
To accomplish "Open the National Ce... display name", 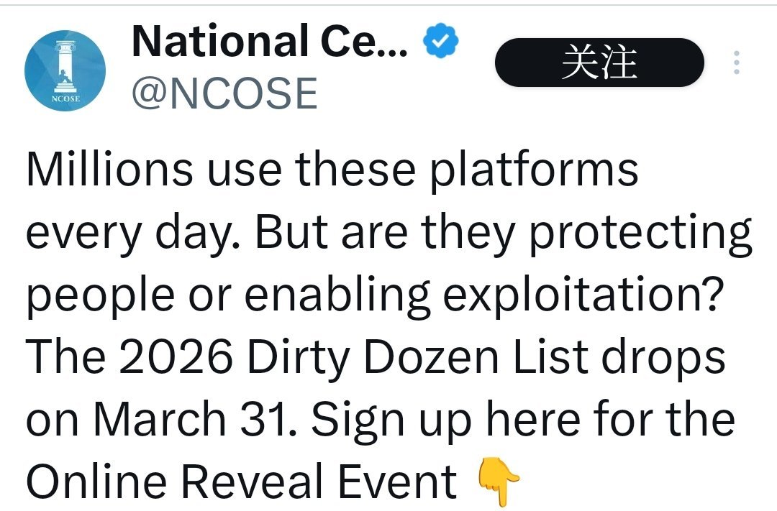I will (270, 42).
